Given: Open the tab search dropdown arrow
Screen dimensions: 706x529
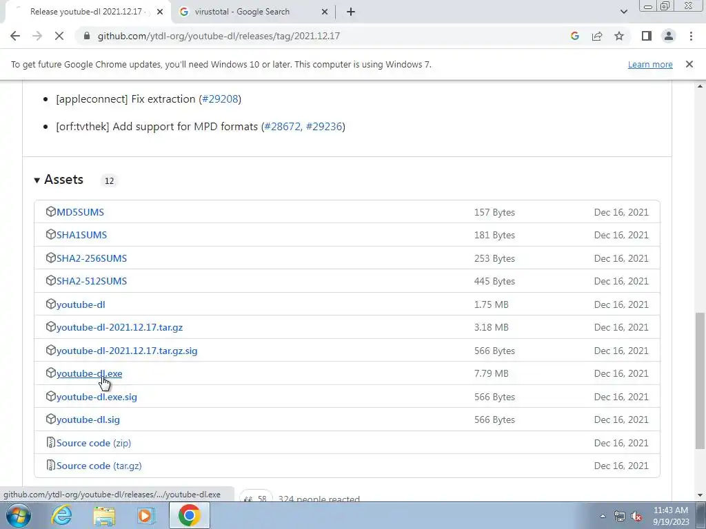Looking at the screenshot, I should (623, 12).
